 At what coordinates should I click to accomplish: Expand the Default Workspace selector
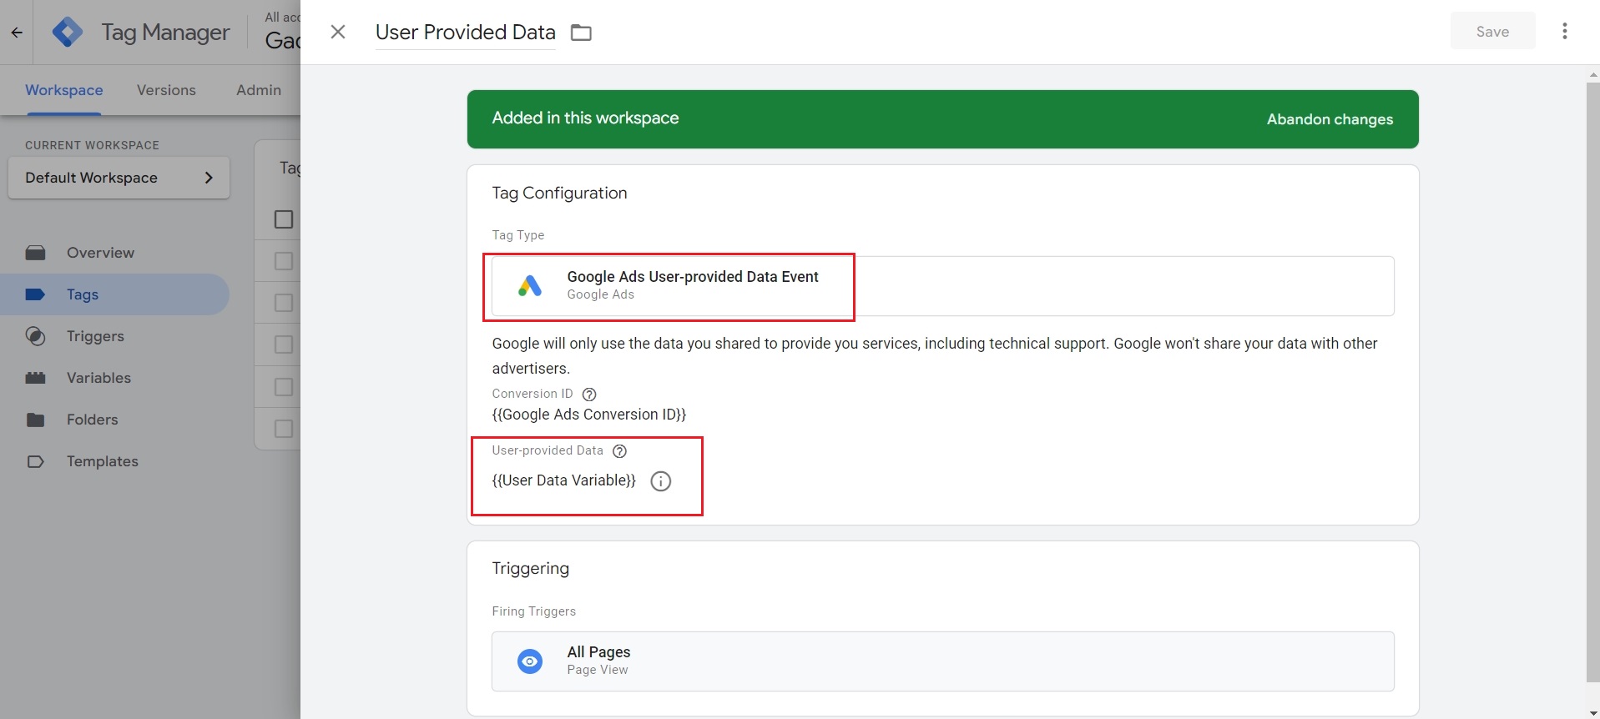(x=119, y=178)
